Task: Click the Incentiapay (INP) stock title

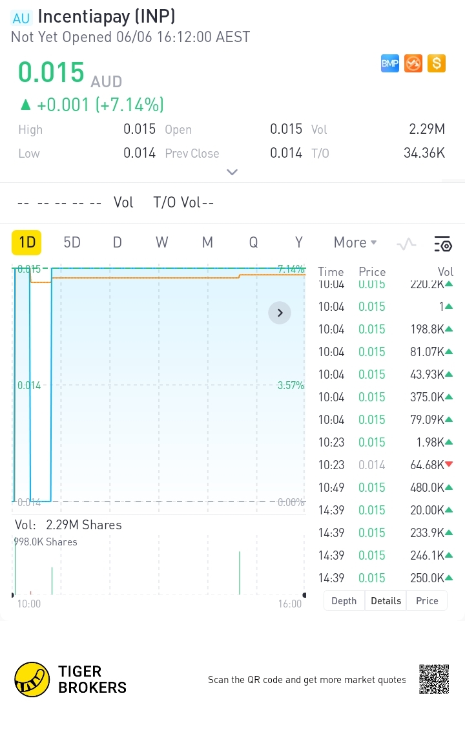Action: (107, 16)
